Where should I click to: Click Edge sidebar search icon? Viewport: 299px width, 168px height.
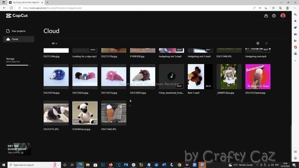(295, 14)
